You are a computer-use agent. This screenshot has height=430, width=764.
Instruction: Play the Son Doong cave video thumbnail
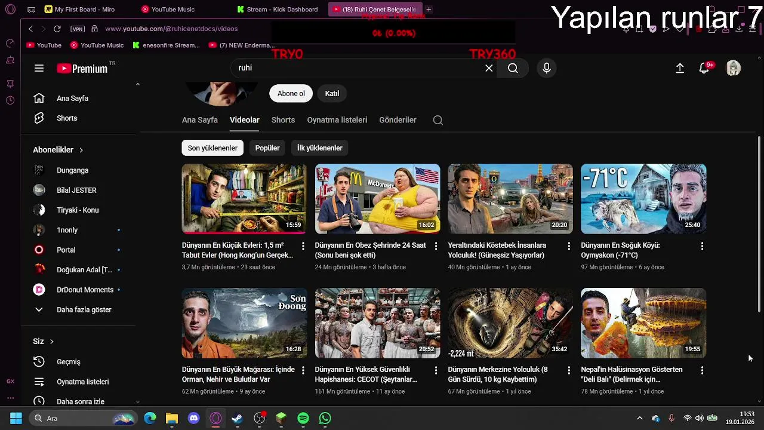pos(244,323)
